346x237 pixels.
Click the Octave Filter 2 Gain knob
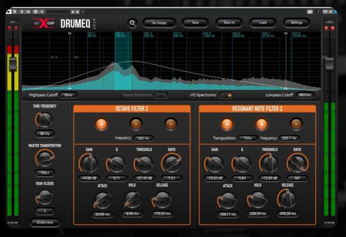[x=88, y=163]
